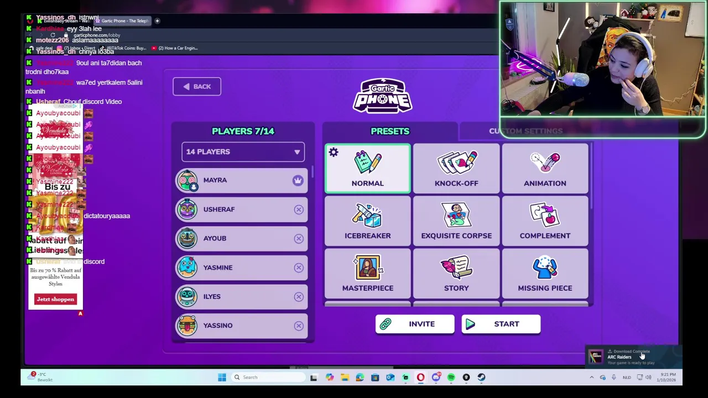Viewport: 708px width, 398px height.
Task: Click the NLD language indicator
Action: tap(627, 378)
